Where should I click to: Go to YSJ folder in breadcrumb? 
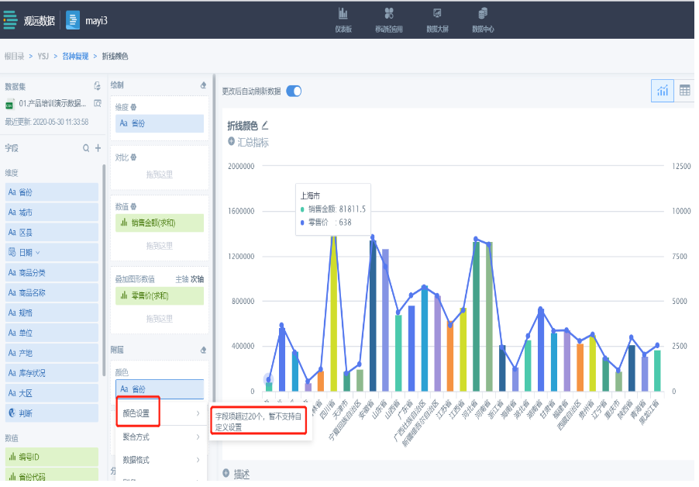(43, 56)
